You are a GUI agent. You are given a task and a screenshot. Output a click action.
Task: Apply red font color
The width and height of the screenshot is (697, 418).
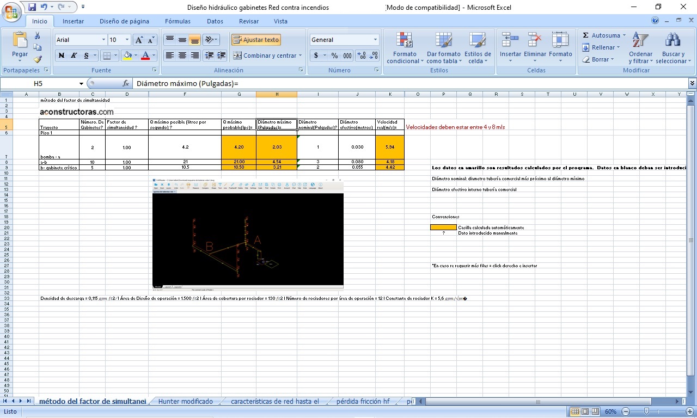(145, 56)
